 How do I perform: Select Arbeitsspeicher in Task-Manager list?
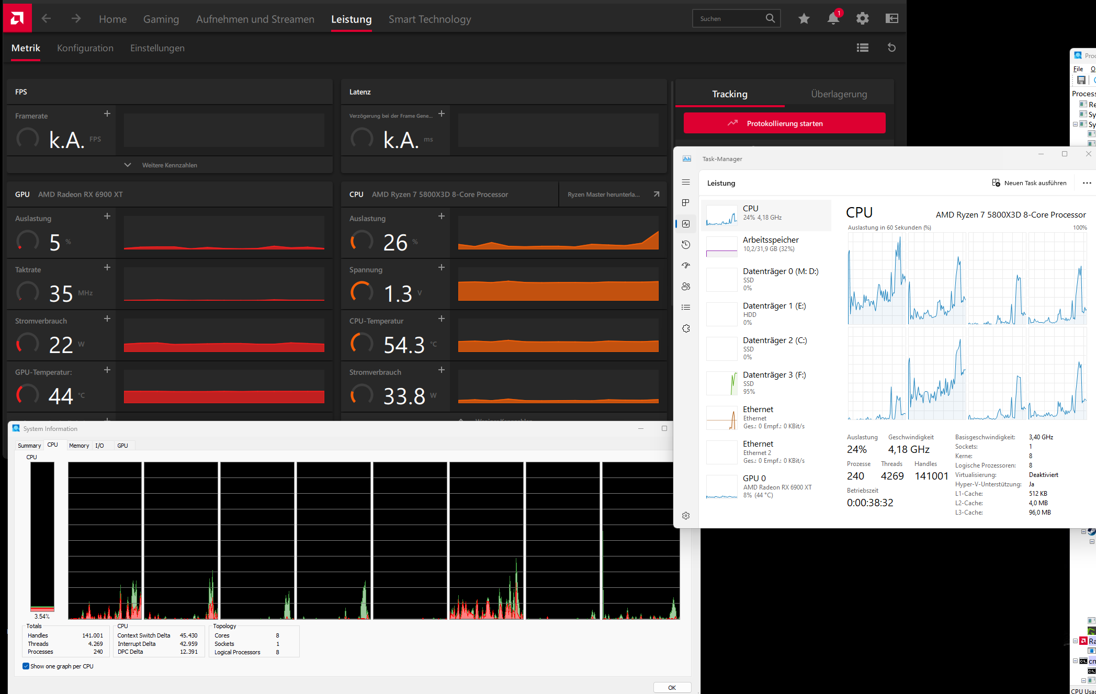click(766, 246)
